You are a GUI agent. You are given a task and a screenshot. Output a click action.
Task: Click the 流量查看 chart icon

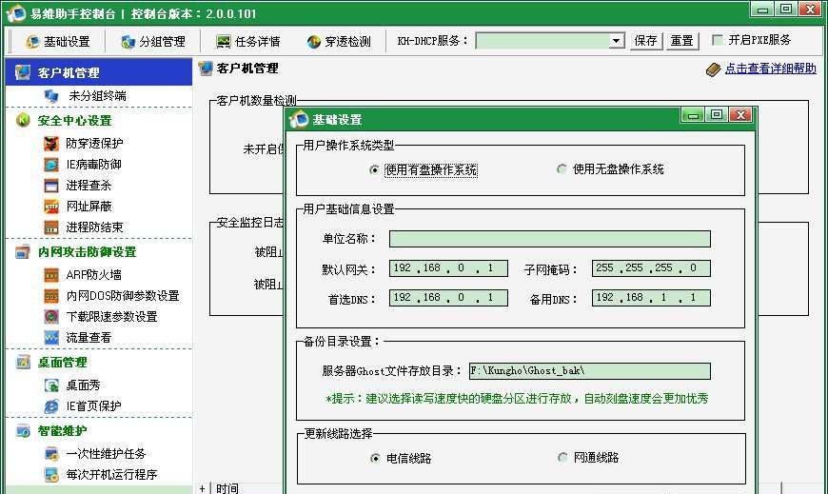point(51,338)
